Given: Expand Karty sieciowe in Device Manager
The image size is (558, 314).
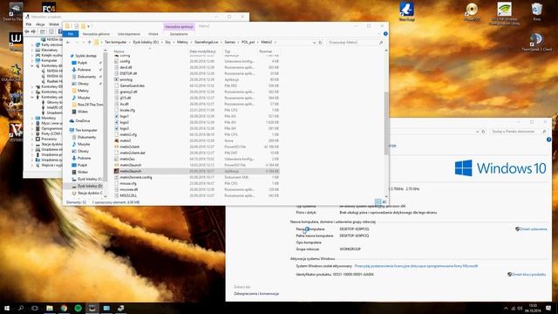Looking at the screenshot, I should (32, 44).
